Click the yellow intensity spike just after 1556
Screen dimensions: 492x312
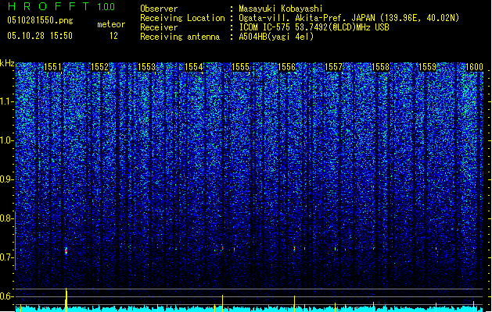point(294,303)
